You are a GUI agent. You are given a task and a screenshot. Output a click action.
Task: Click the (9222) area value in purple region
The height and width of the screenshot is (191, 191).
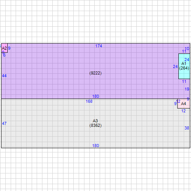(x=95, y=73)
